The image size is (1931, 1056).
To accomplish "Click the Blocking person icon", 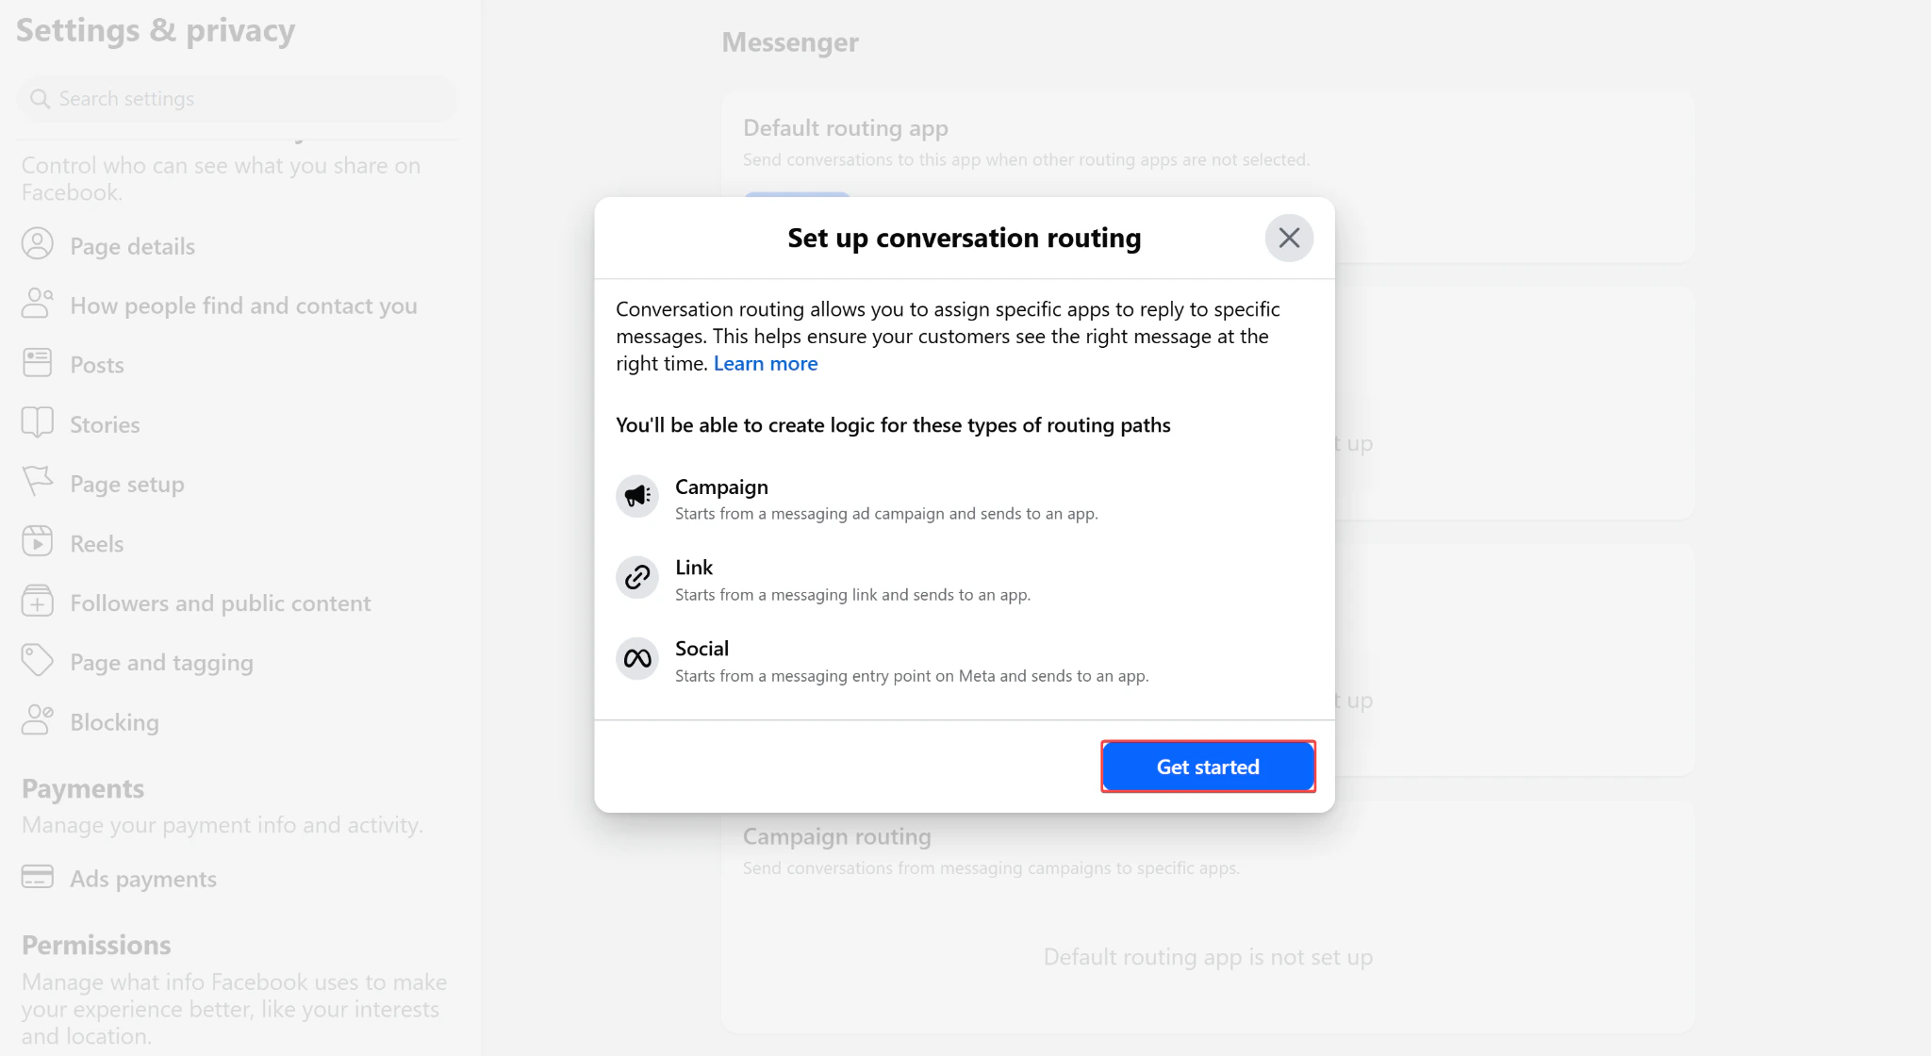I will (38, 719).
